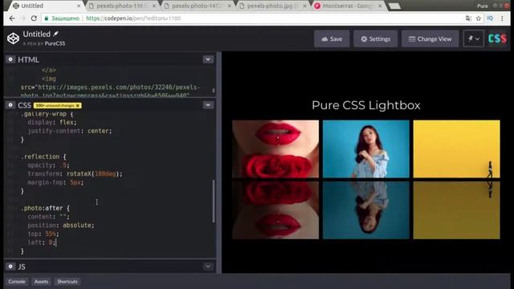The image size is (514, 289).
Task: Click the 'top: 55%;' code line
Action: coord(43,234)
